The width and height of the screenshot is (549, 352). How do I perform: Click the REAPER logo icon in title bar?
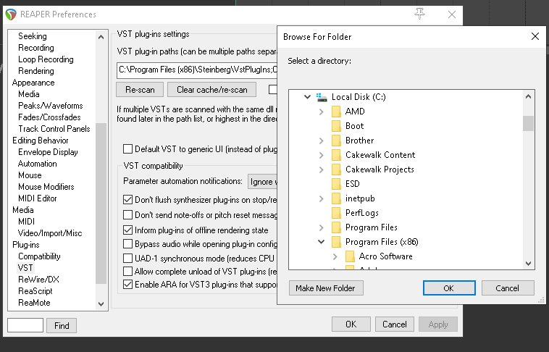click(x=11, y=14)
